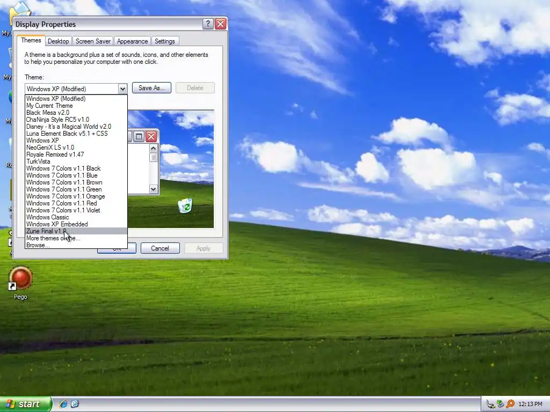This screenshot has height=412, width=550.
Task: Select ChaNinja Style RC5 v1.0 theme
Action: pyautogui.click(x=76, y=120)
